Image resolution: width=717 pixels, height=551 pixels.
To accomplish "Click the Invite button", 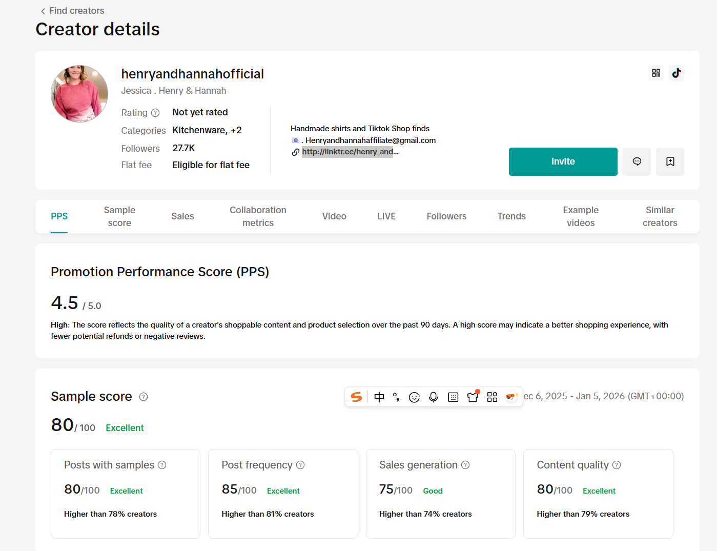I will click(x=563, y=161).
